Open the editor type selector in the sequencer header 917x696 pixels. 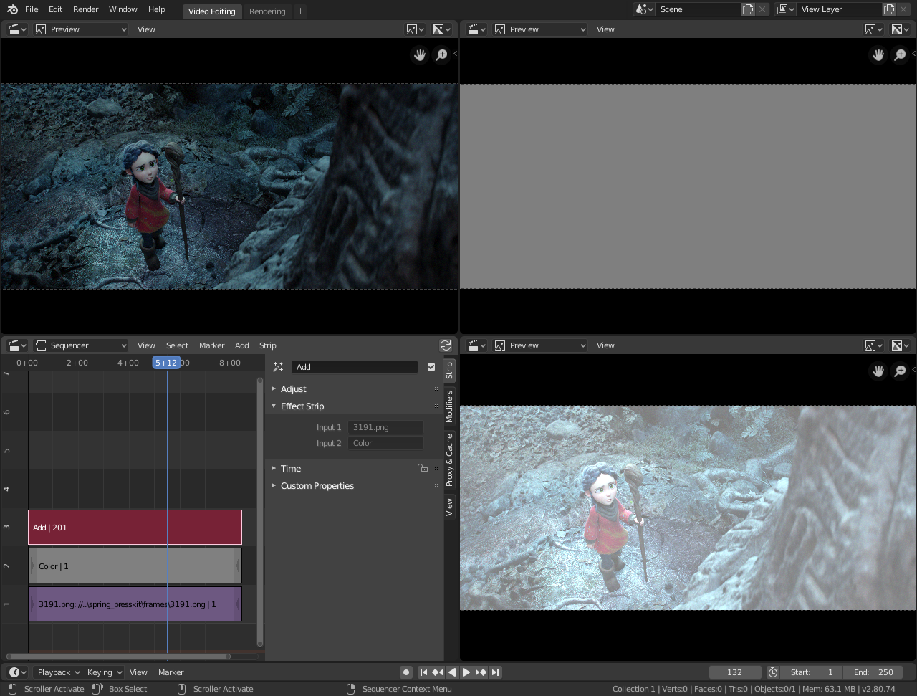pos(16,345)
